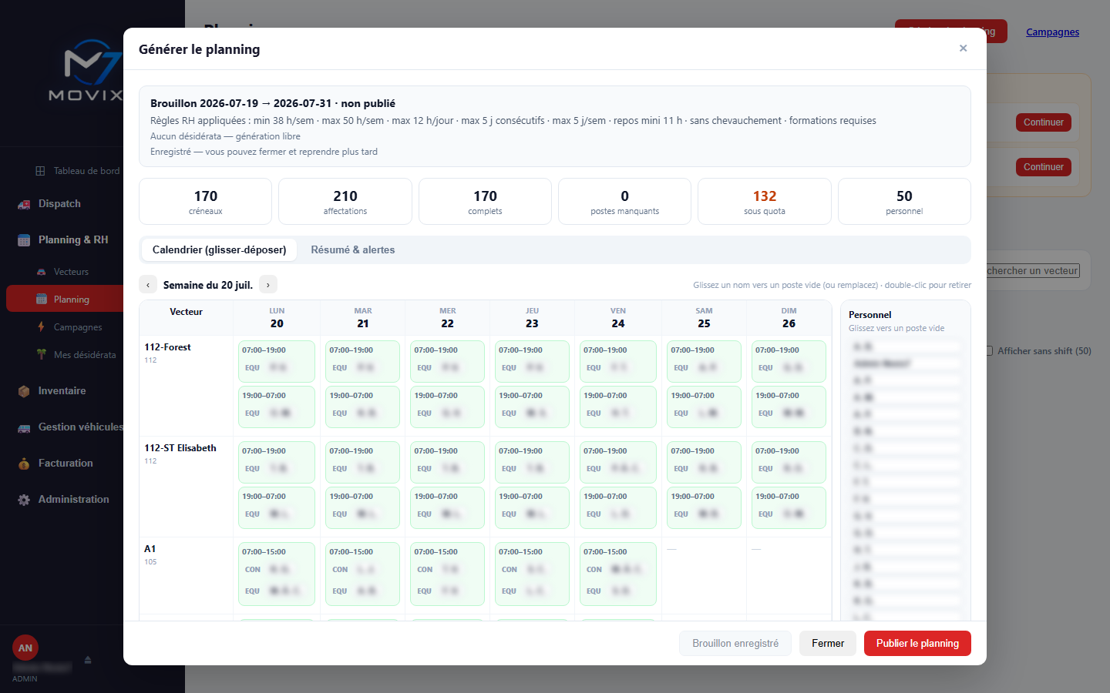This screenshot has height=693, width=1110.
Task: Click the Brouillon 2026-07-19 → 2026-07-31 heading
Action: click(273, 103)
